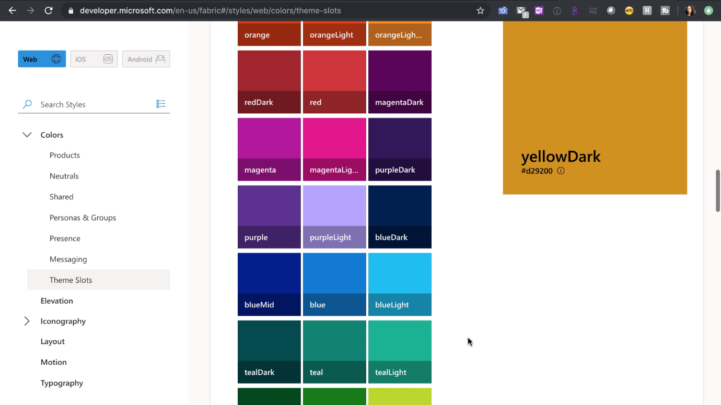
Task: Click into the Search Styles field
Action: pos(94,104)
